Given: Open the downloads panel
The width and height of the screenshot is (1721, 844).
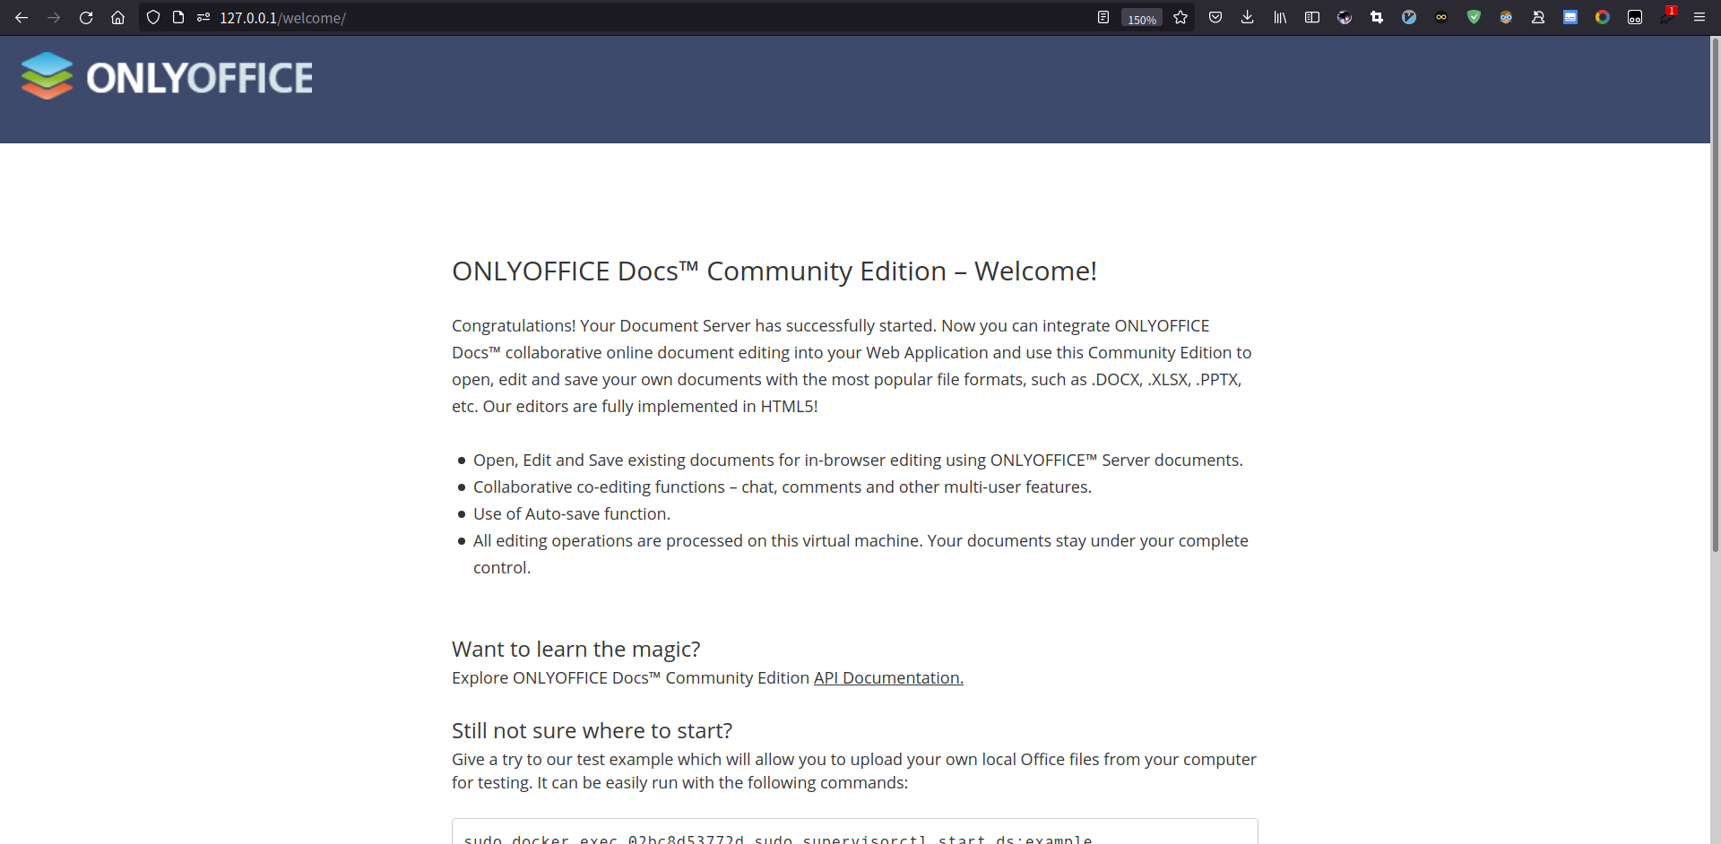Looking at the screenshot, I should click(x=1248, y=18).
